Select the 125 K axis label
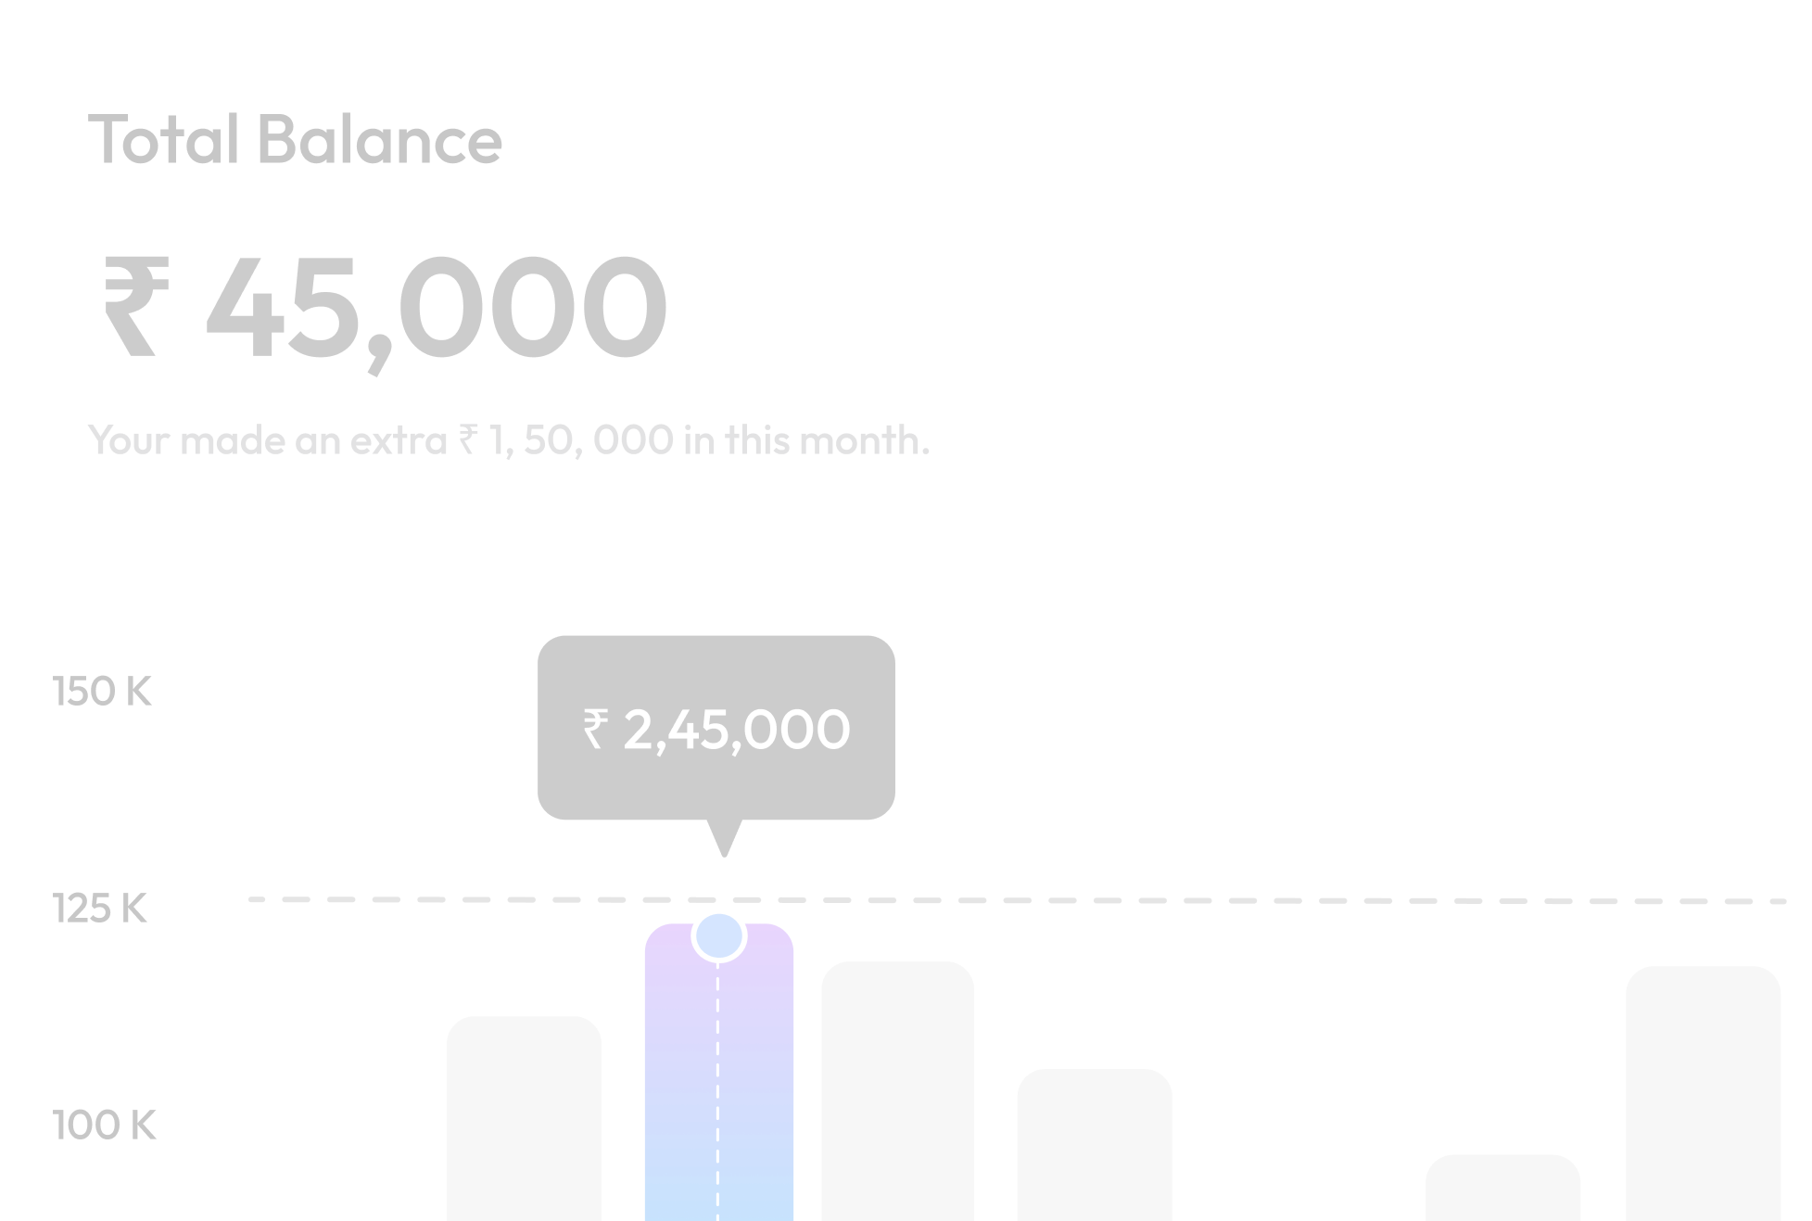This screenshot has width=1812, height=1221. [100, 909]
